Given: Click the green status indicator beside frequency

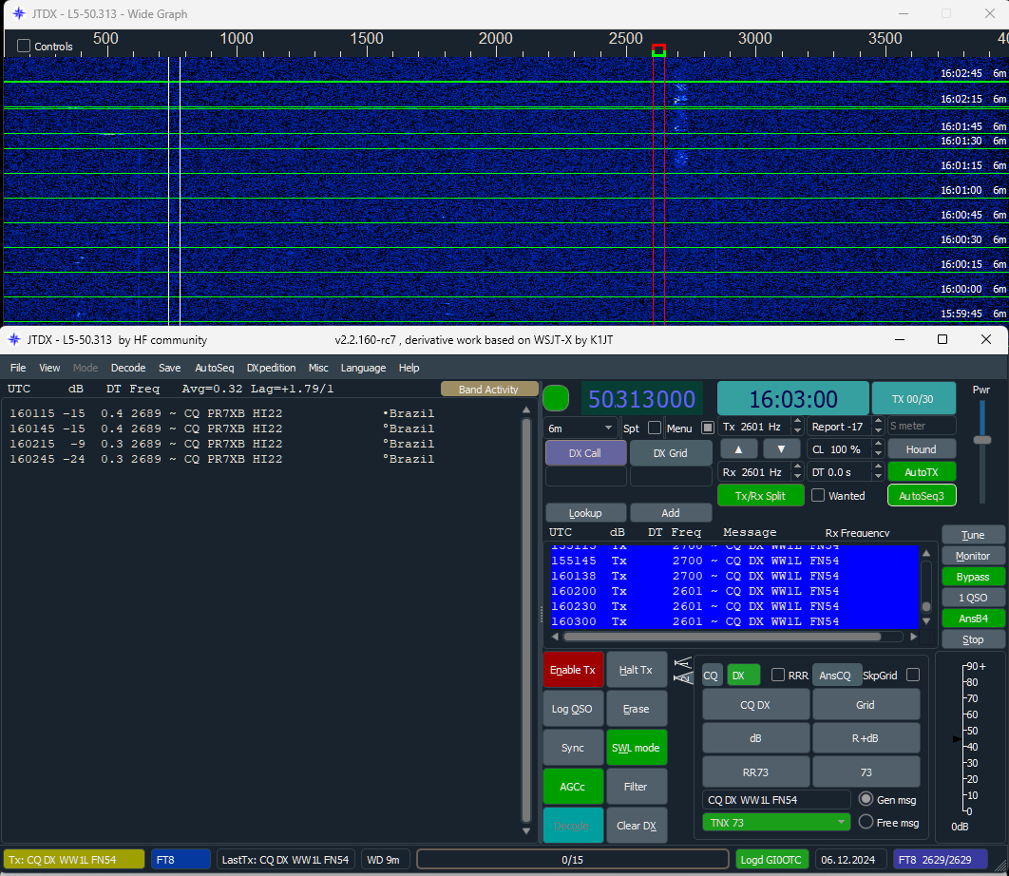Looking at the screenshot, I should (556, 398).
